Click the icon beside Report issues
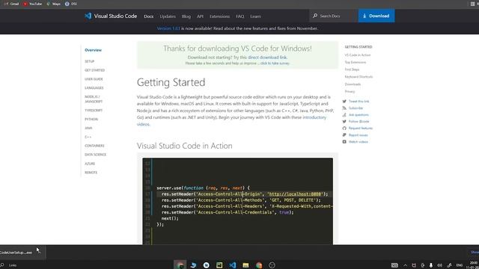The height and width of the screenshot is (269, 479). click(344, 134)
